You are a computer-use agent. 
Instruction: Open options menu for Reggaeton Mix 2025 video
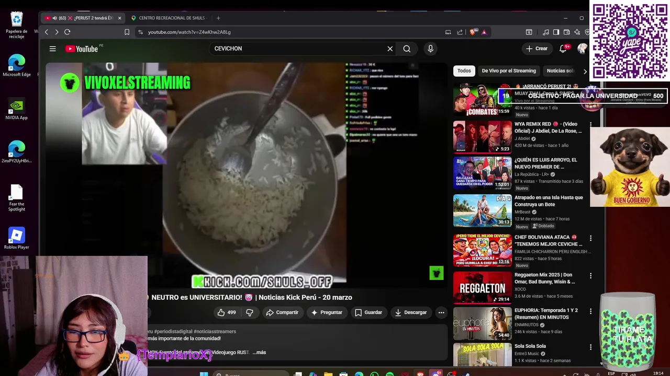(590, 275)
